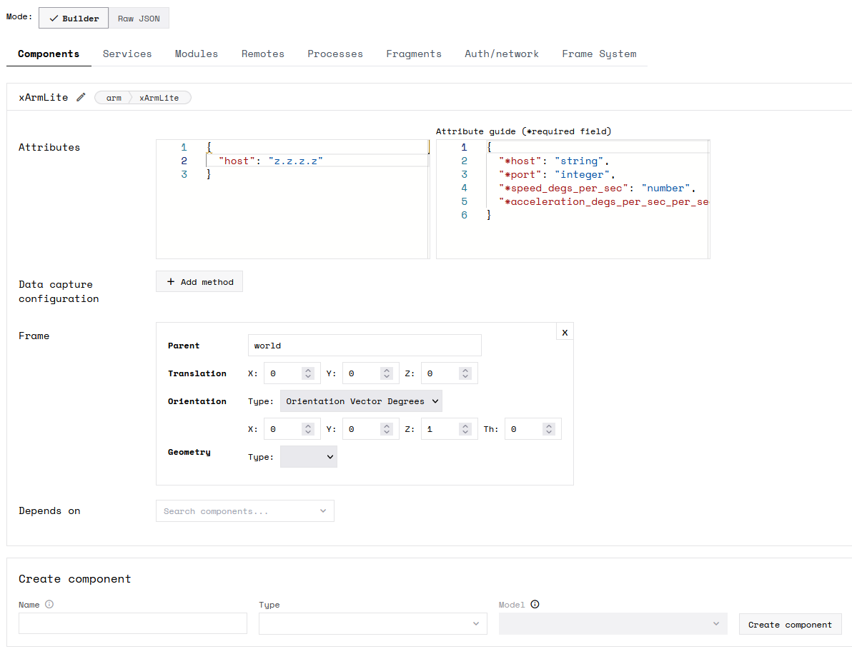Screen dimensions: 852x654
Task: Switch mode to Builder
Action: (74, 18)
